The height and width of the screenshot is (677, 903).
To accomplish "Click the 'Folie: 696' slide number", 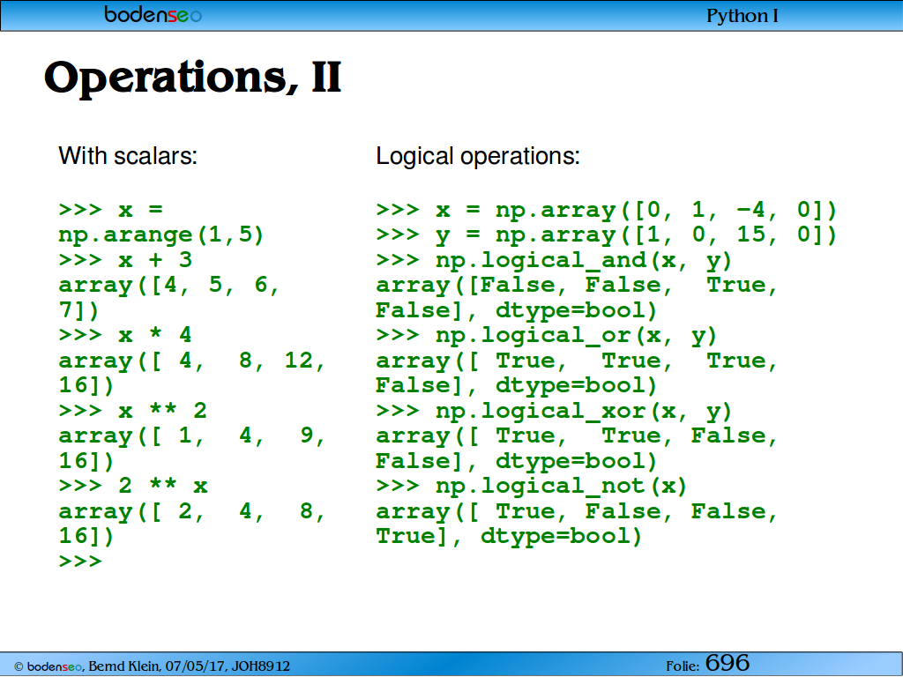I will [x=708, y=663].
